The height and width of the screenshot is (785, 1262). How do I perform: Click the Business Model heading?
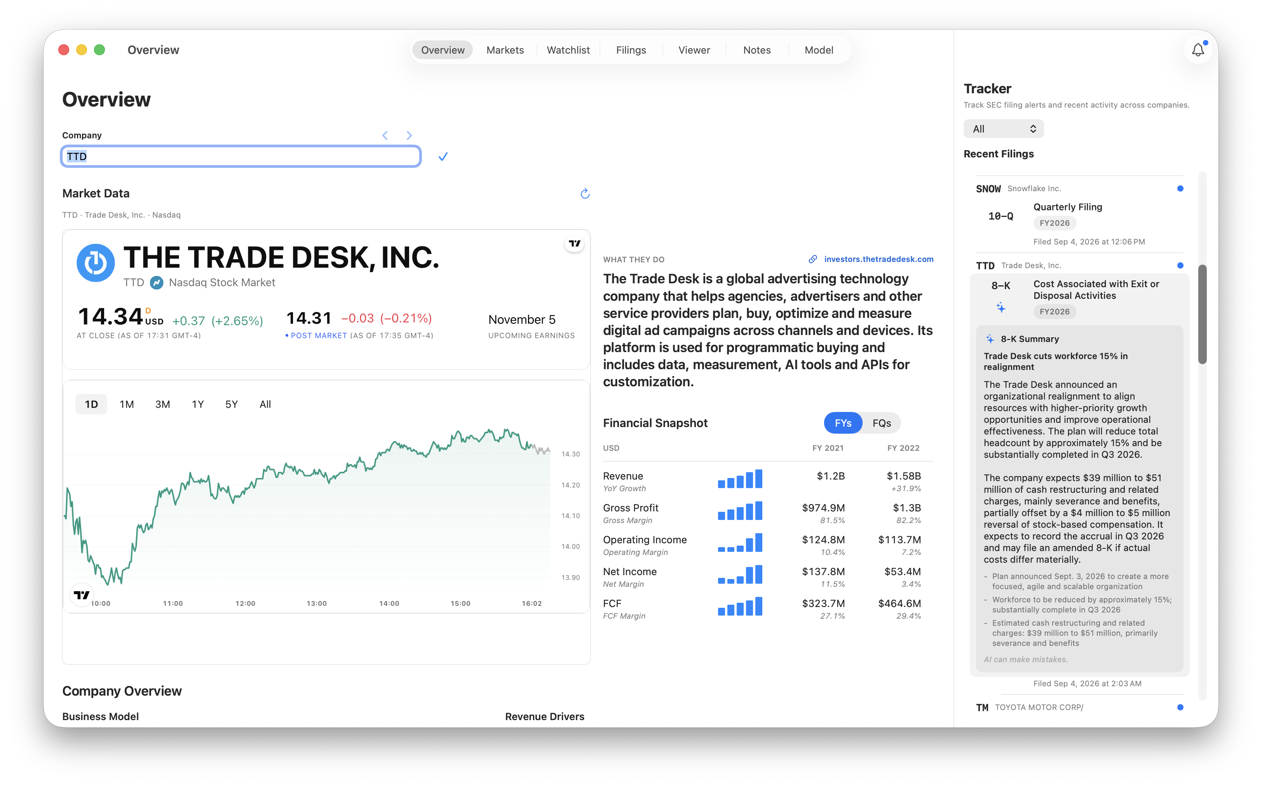tap(100, 717)
